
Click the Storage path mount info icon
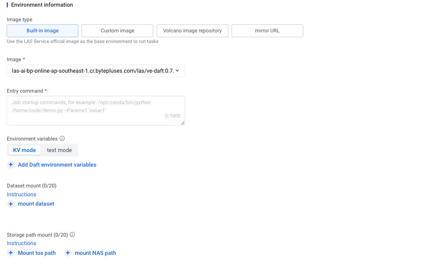(x=72, y=235)
